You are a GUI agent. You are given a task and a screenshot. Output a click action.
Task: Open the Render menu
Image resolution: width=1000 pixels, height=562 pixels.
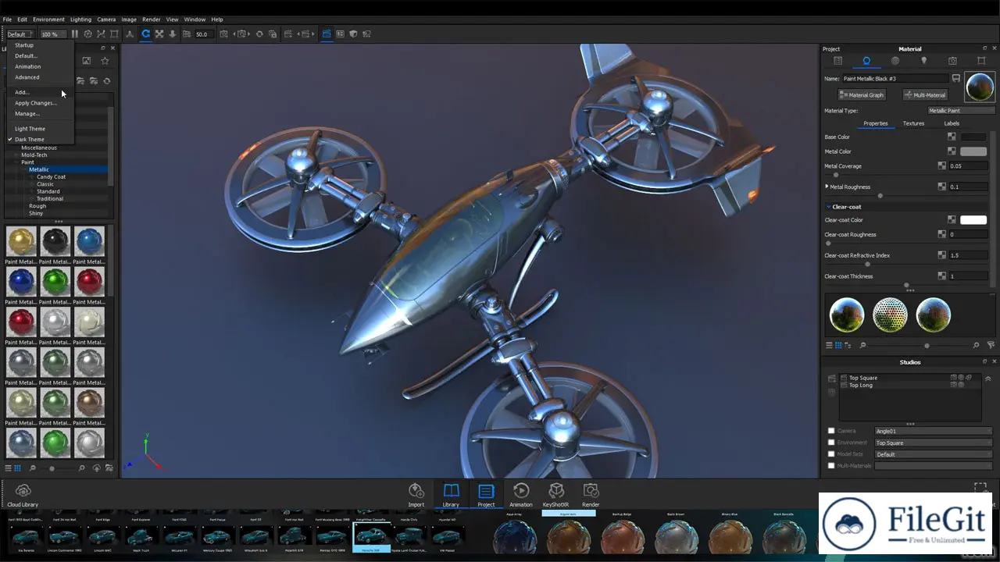[152, 20]
